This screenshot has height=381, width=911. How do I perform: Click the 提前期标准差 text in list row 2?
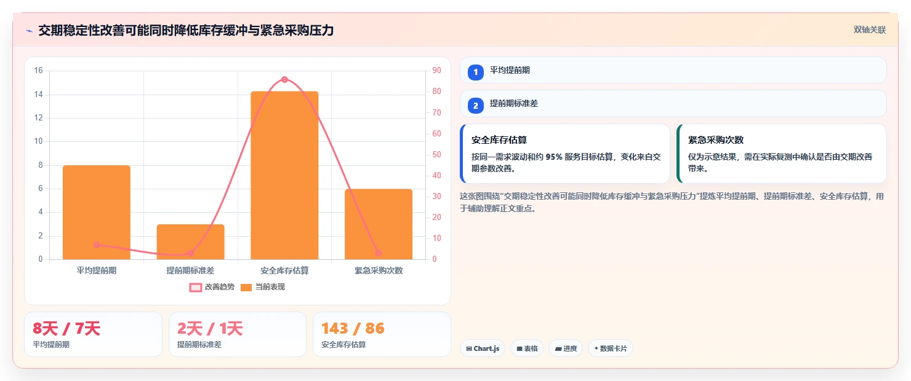point(514,104)
